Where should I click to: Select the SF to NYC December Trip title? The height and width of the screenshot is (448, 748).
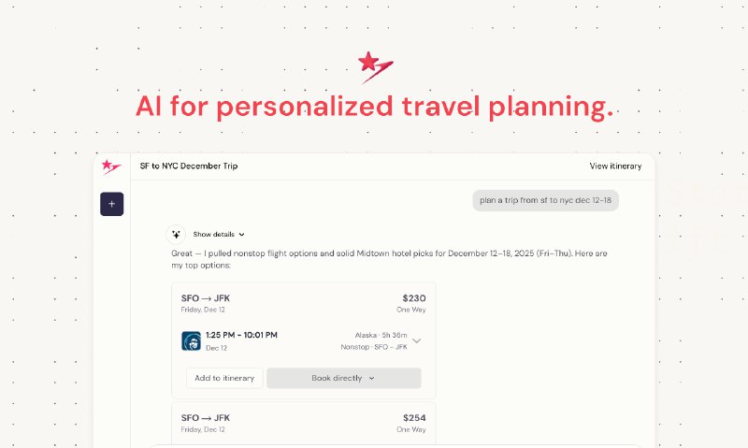click(x=189, y=166)
